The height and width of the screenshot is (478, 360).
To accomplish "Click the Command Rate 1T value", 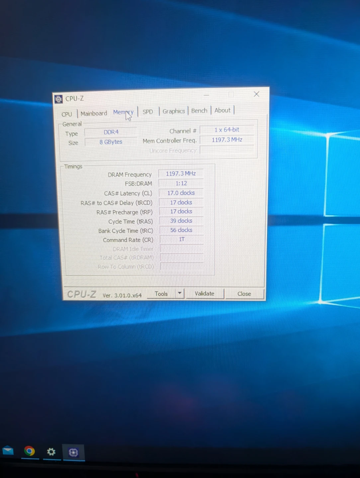I will 182,239.
